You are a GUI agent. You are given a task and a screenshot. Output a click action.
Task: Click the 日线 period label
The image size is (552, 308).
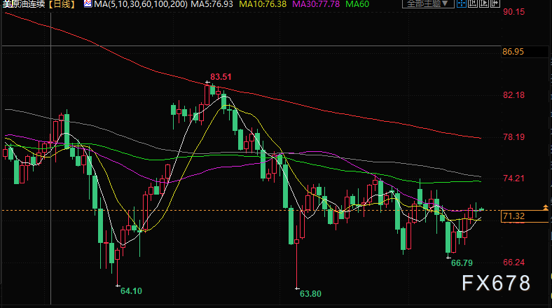pos(63,4)
